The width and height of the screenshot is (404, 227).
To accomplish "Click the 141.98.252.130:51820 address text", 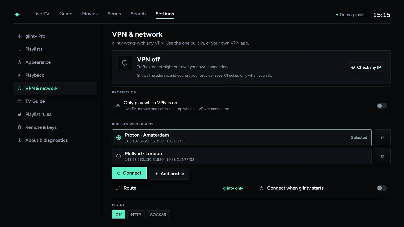I will [144, 160].
